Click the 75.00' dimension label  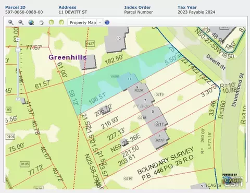[17, 148]
